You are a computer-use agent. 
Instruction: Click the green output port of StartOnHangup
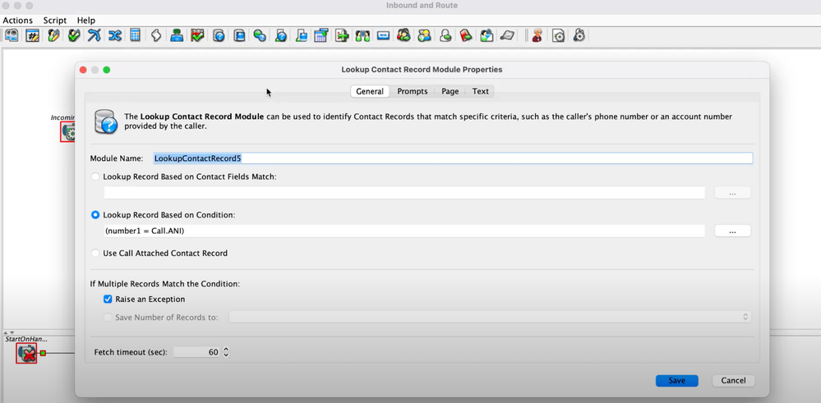click(43, 354)
